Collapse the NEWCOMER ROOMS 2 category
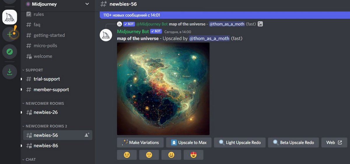The image size is (350, 164). 45,126
